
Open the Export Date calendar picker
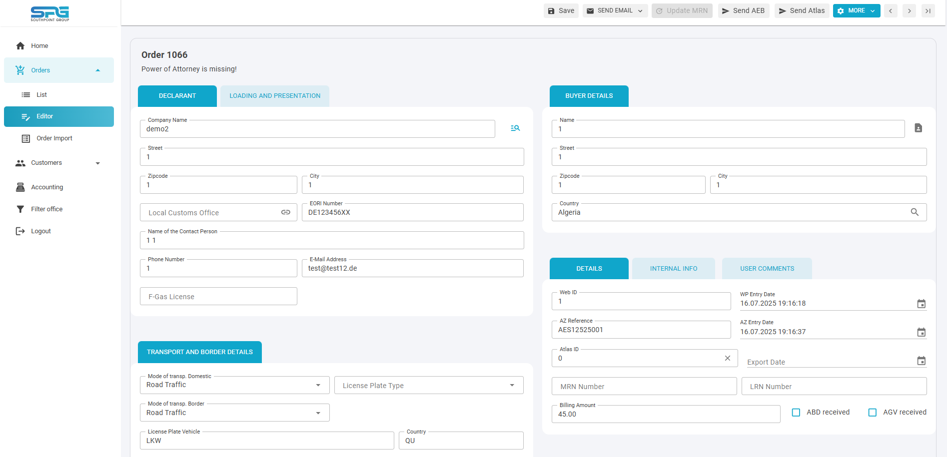[x=921, y=361]
